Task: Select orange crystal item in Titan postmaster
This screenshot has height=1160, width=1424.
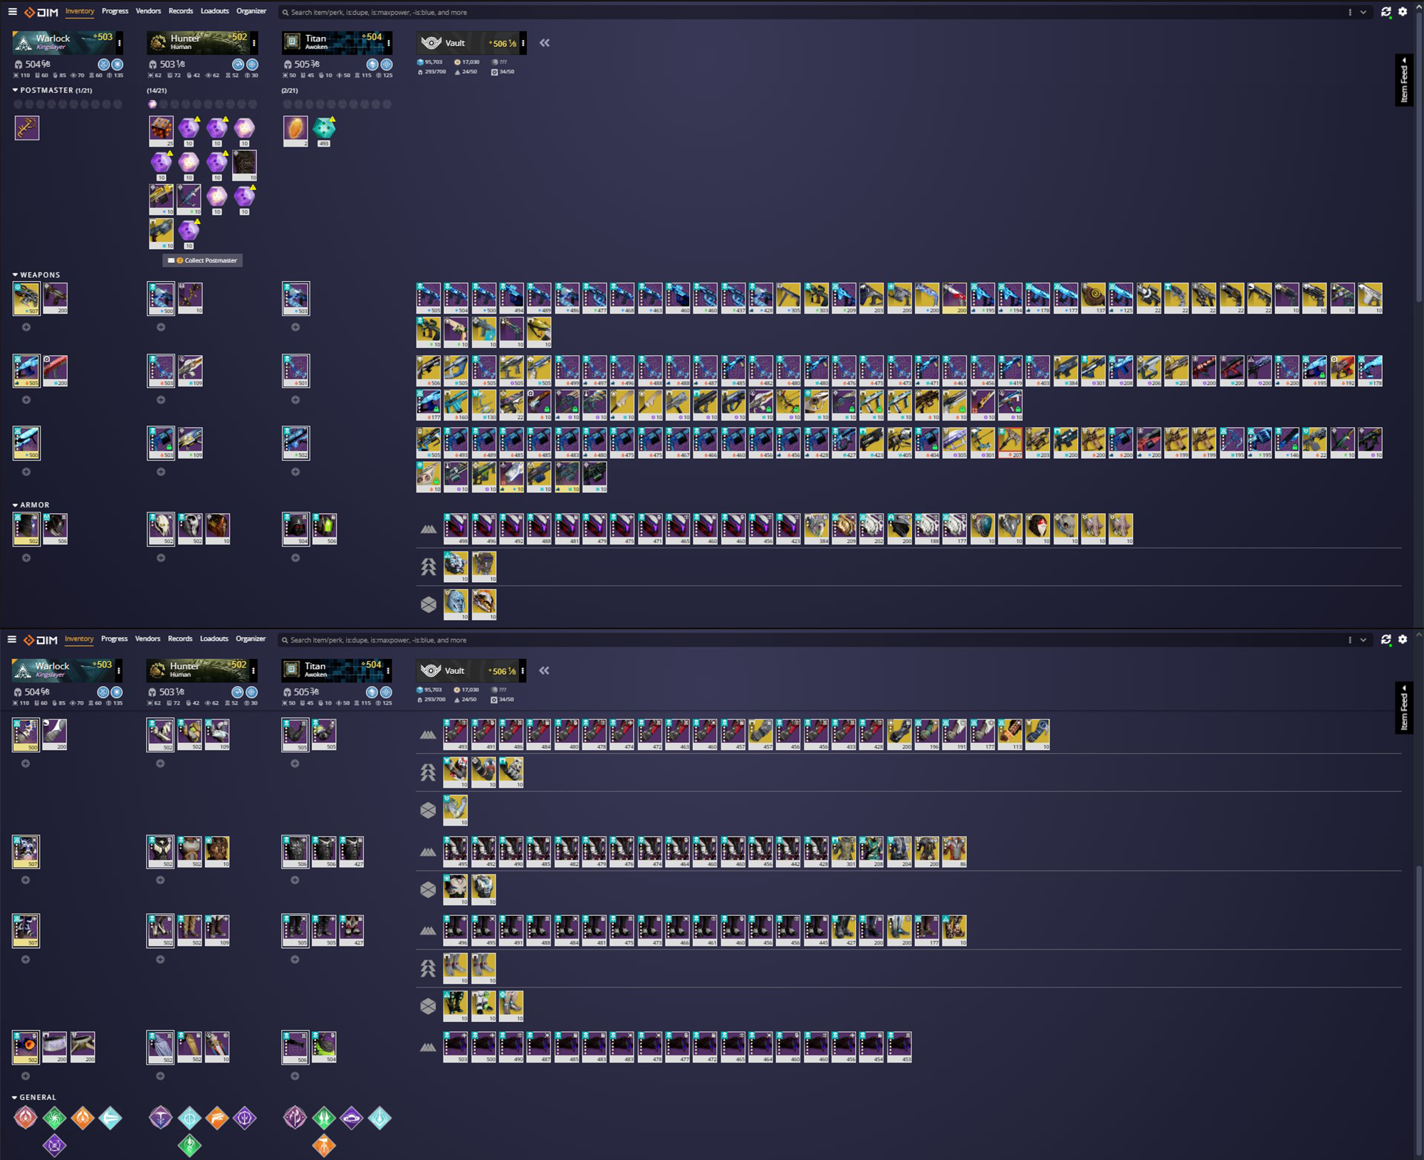Action: click(x=295, y=129)
